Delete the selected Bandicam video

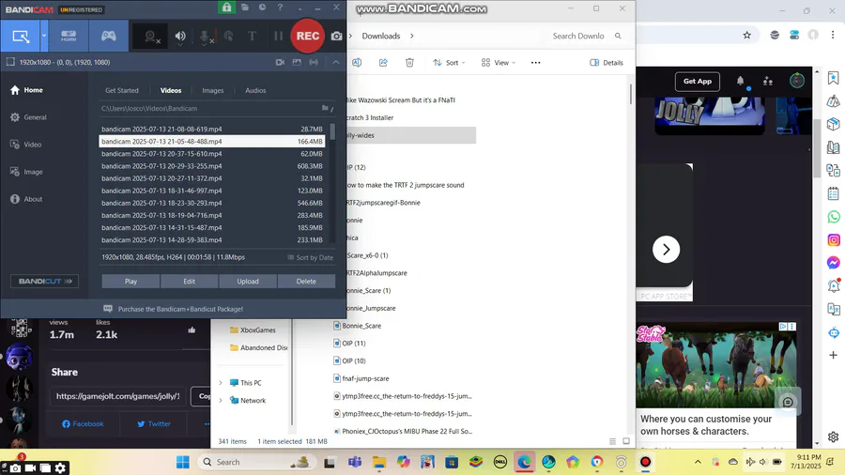[306, 281]
